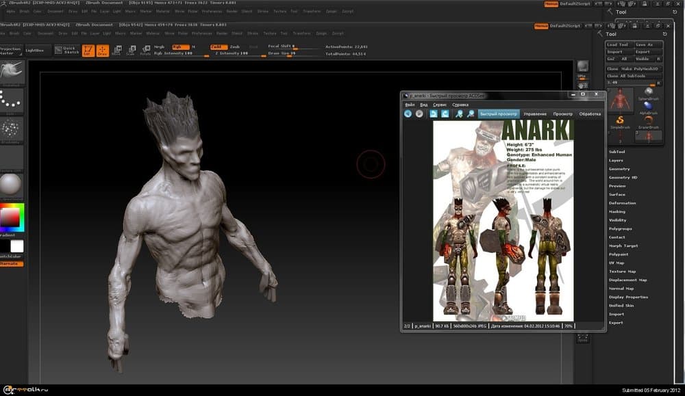685x396 pixels.
Task: Expand the Deformation palette section
Action: point(622,203)
